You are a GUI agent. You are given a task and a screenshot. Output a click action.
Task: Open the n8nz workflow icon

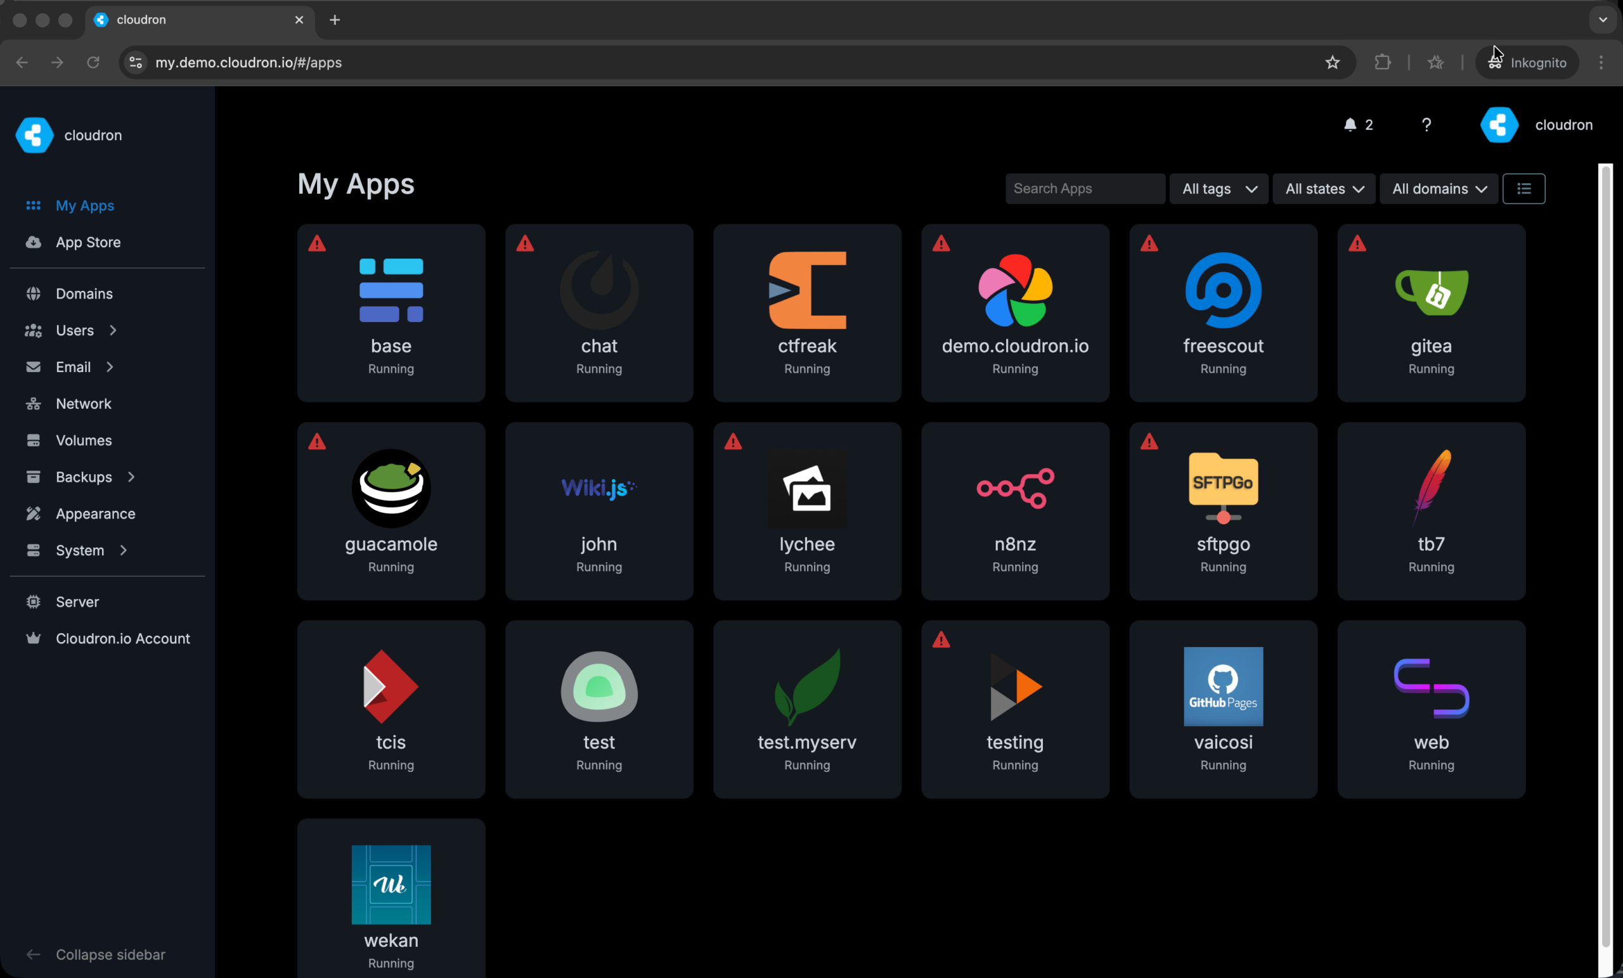1015,488
